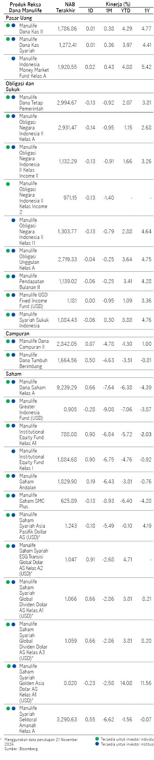Click NAB value 9,239.29 of Dana Saham
The image size is (154, 760).
click(x=67, y=387)
